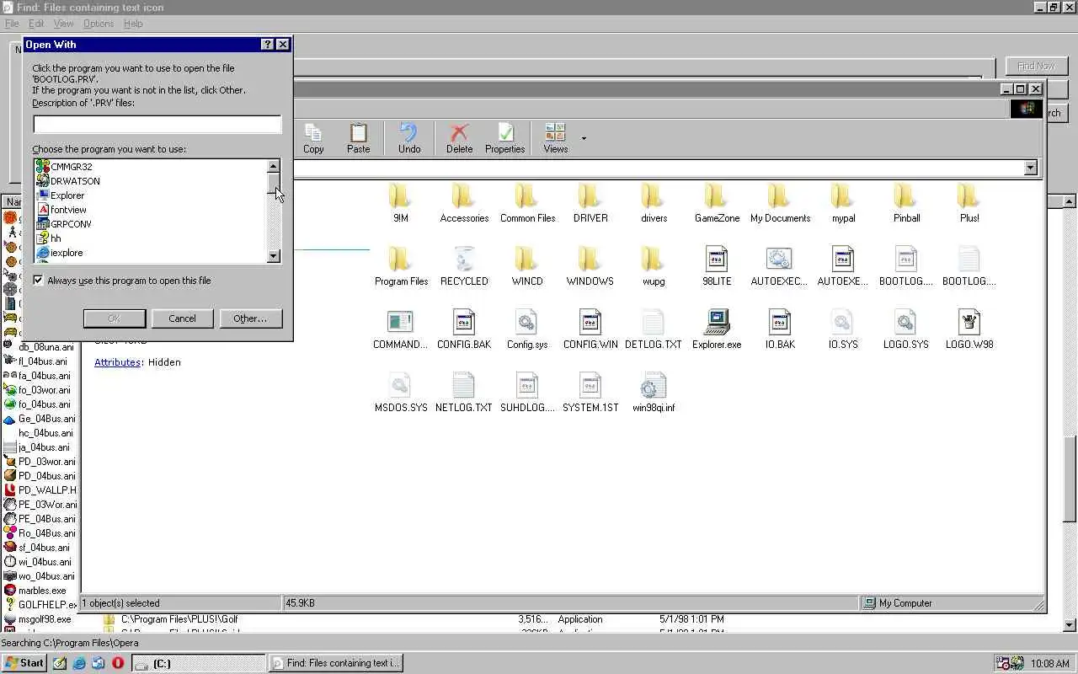The image size is (1078, 674).
Task: Select the mypal folder
Action: pyautogui.click(x=843, y=203)
